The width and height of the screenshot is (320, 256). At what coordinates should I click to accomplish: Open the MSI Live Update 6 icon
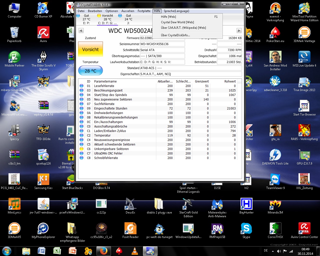(304, 59)
